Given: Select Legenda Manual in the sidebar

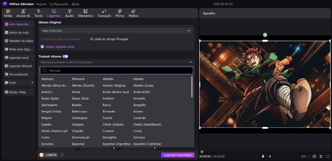Looking at the screenshot, I should (19, 66).
